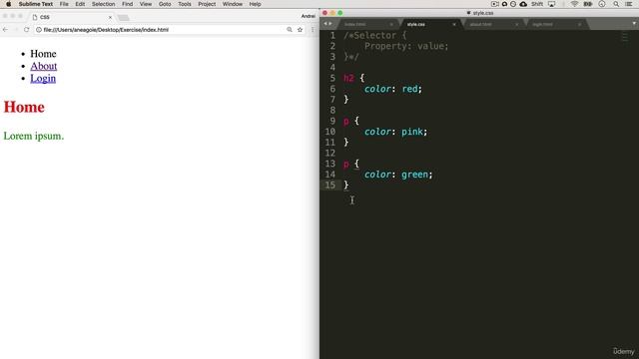Screen dimensions: 639x359
Task: Open the View menu
Action: tap(146, 4)
